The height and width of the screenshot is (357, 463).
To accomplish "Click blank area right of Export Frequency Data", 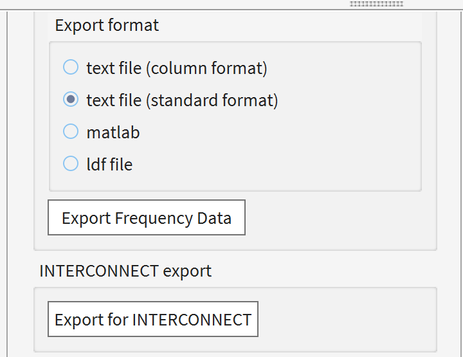I will [334, 219].
